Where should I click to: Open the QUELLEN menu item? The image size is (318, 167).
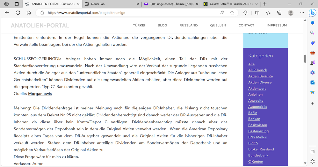pyautogui.click(x=218, y=25)
